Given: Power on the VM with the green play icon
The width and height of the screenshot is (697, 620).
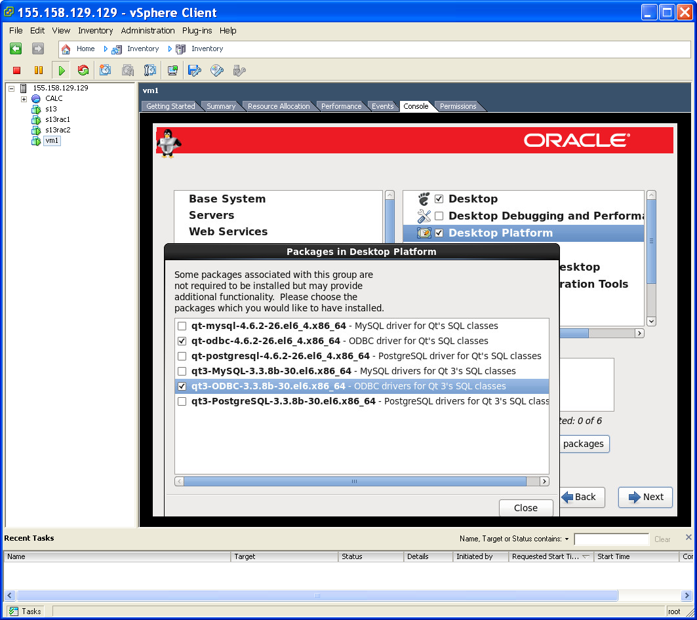Looking at the screenshot, I should click(x=62, y=70).
